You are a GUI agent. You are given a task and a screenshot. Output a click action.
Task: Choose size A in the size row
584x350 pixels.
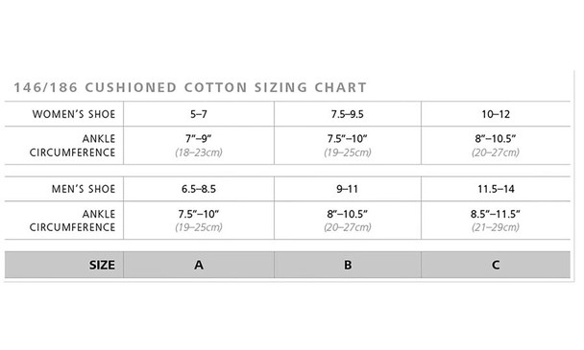199,265
